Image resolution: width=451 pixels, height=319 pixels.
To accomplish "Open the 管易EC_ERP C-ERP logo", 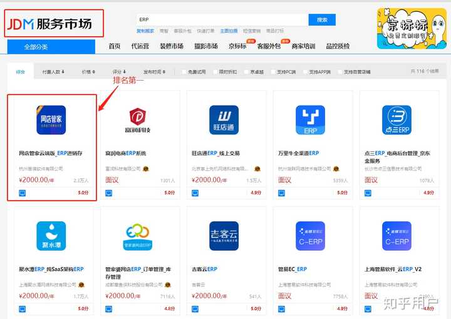I will 310,236.
